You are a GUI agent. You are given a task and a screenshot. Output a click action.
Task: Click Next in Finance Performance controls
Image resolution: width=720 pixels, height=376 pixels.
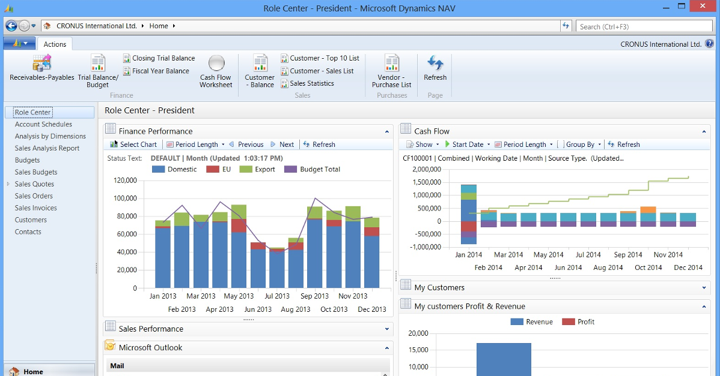pyautogui.click(x=282, y=144)
